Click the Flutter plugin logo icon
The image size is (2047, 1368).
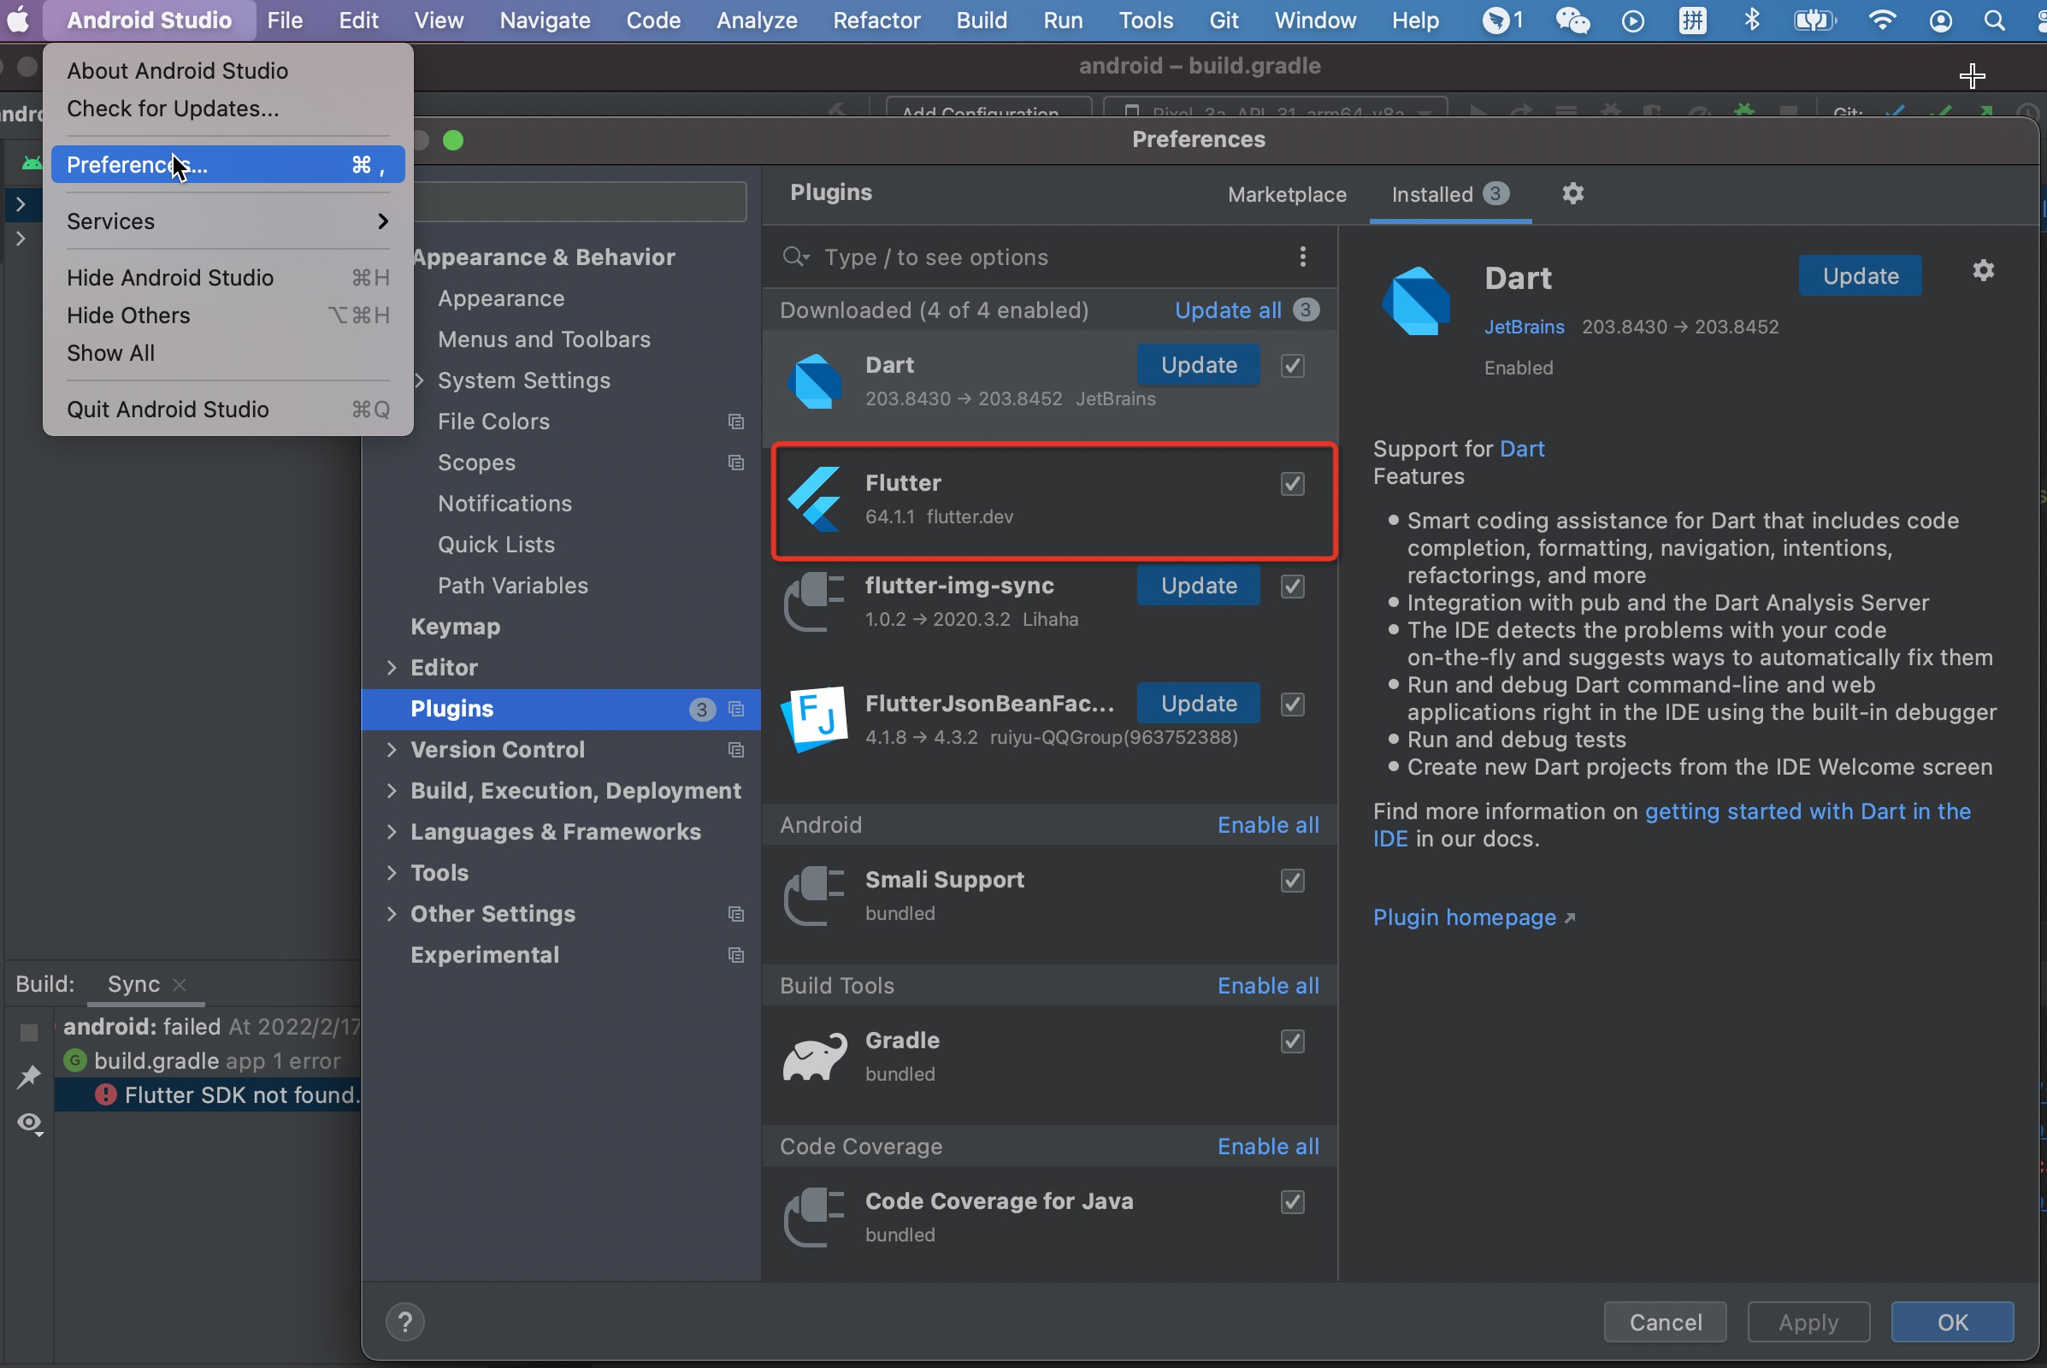coord(814,499)
